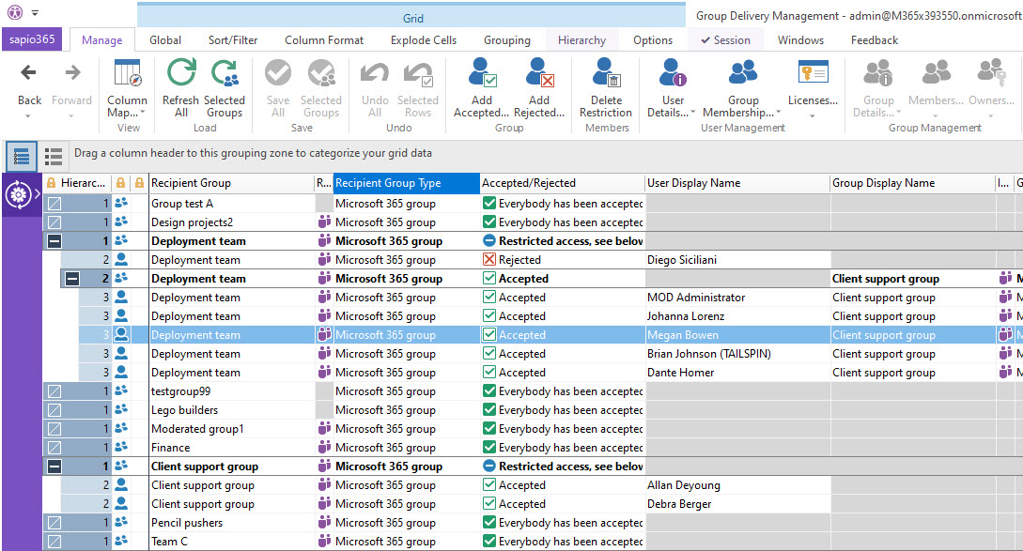1023x551 pixels.
Task: Open the Column Format tab
Action: 324,40
